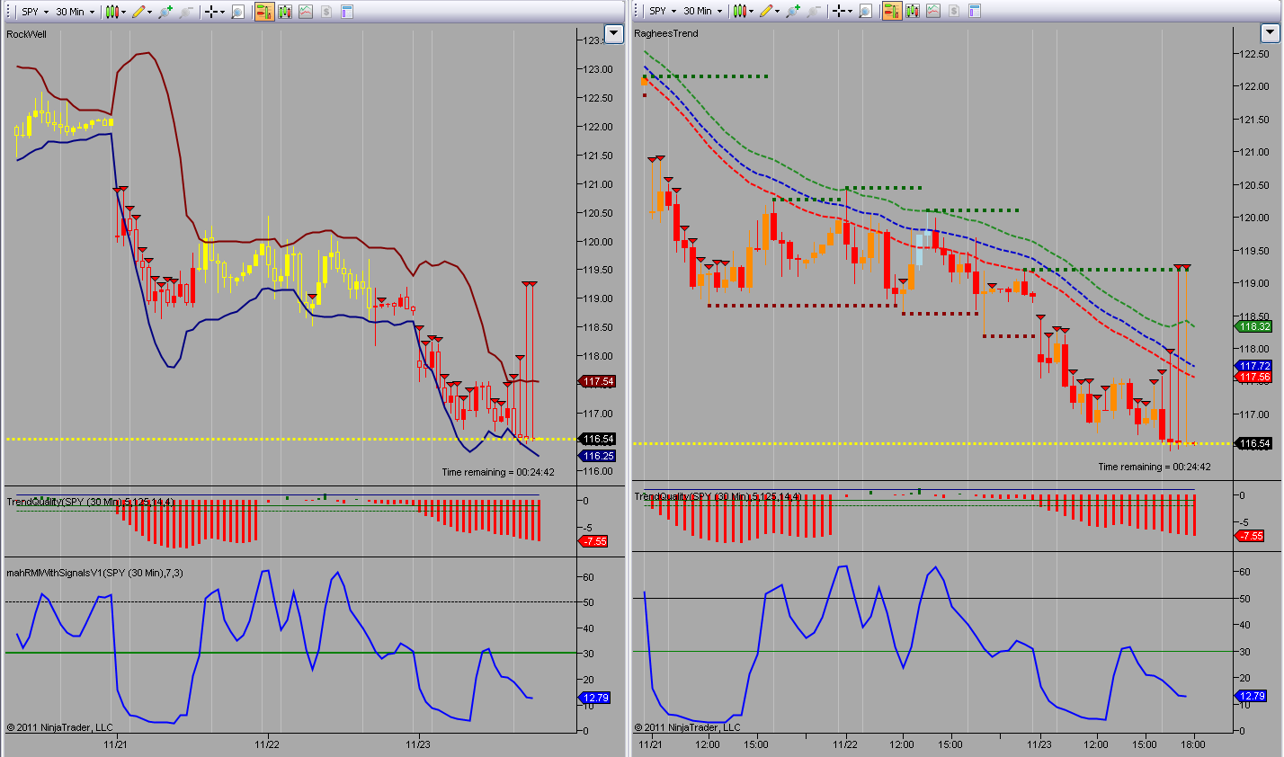The width and height of the screenshot is (1284, 757).
Task: Click 116.54 black price marker in RagheesTrend chart
Action: [x=1253, y=443]
